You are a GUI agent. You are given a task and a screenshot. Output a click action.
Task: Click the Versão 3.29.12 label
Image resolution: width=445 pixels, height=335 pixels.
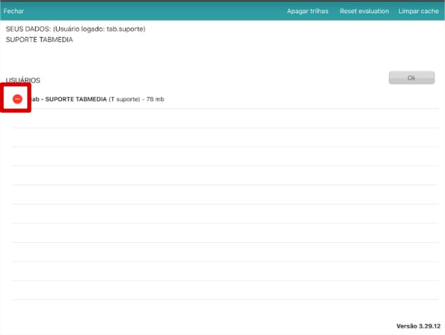(x=418, y=326)
